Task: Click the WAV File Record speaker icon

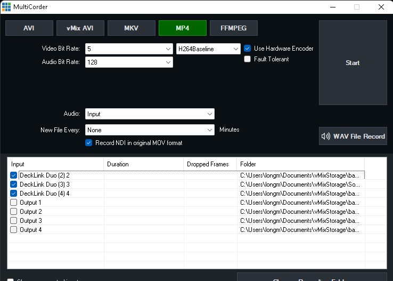Action: pyautogui.click(x=326, y=137)
